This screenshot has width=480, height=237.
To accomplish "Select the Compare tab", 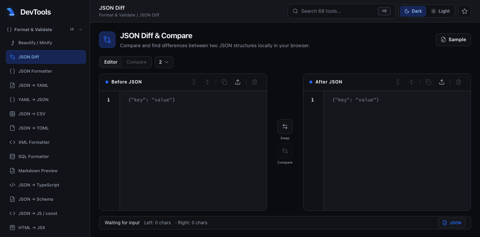I will (x=136, y=62).
